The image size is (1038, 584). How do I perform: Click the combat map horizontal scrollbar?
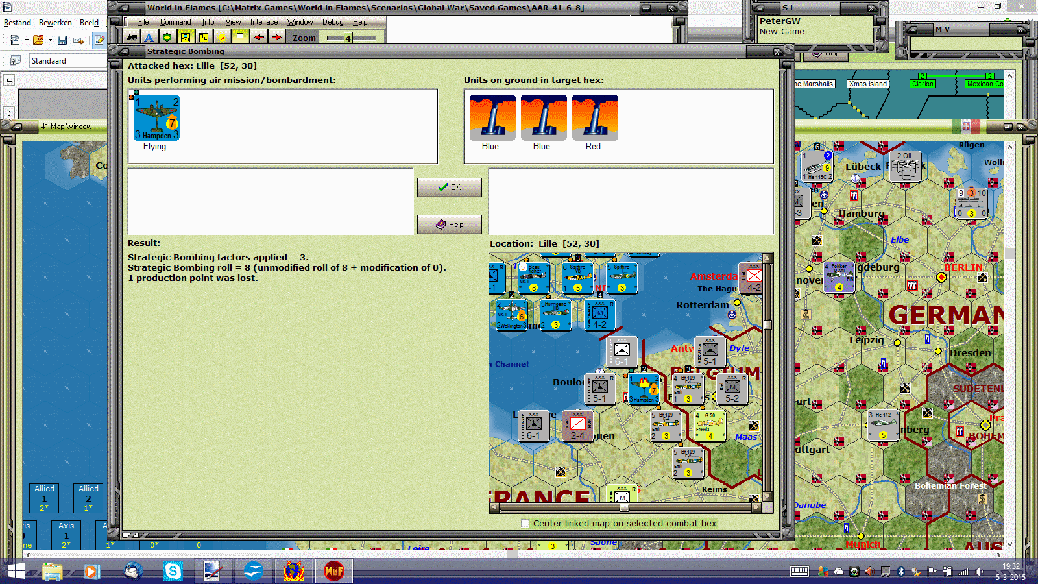[625, 508]
